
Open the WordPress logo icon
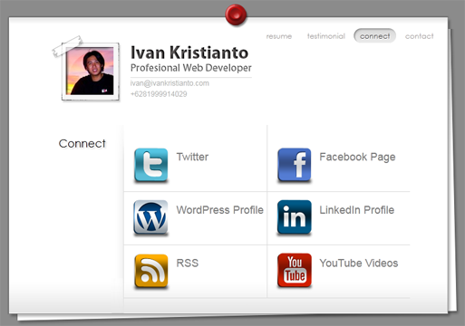coord(150,217)
